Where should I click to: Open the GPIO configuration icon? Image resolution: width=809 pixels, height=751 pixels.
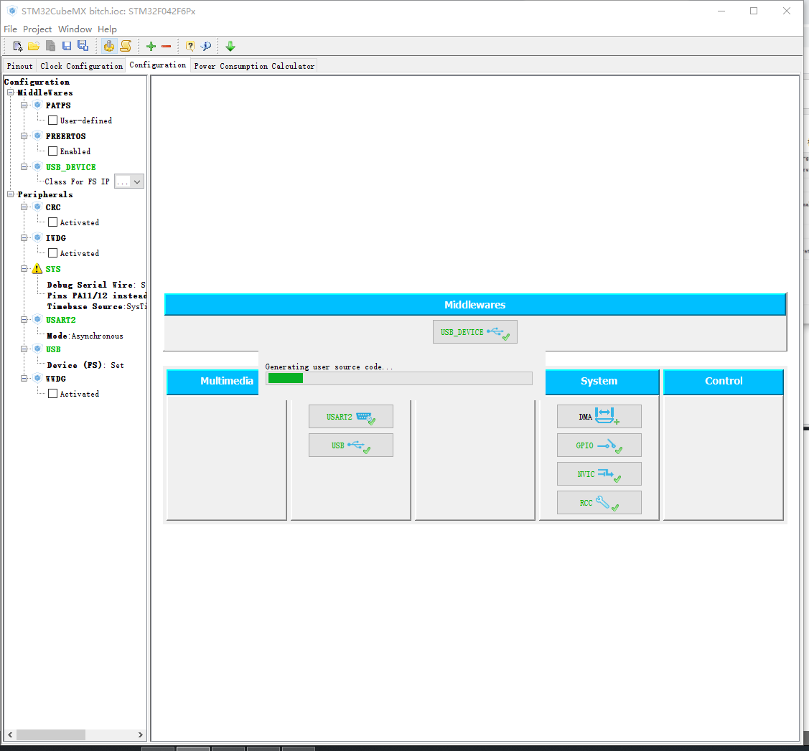coord(599,445)
